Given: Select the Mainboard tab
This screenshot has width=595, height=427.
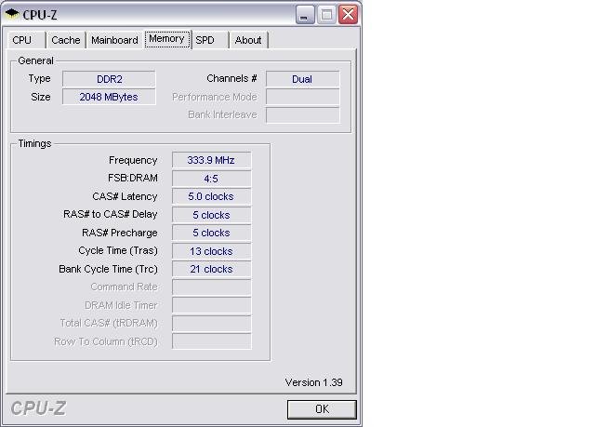Looking at the screenshot, I should (x=114, y=40).
